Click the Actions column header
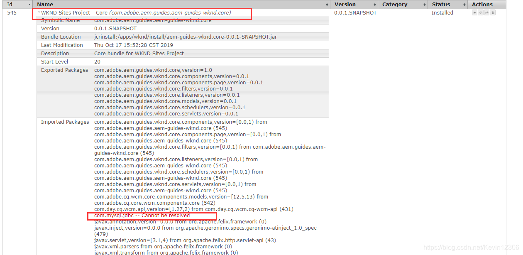This screenshot has height=255, width=523. pos(486,4)
